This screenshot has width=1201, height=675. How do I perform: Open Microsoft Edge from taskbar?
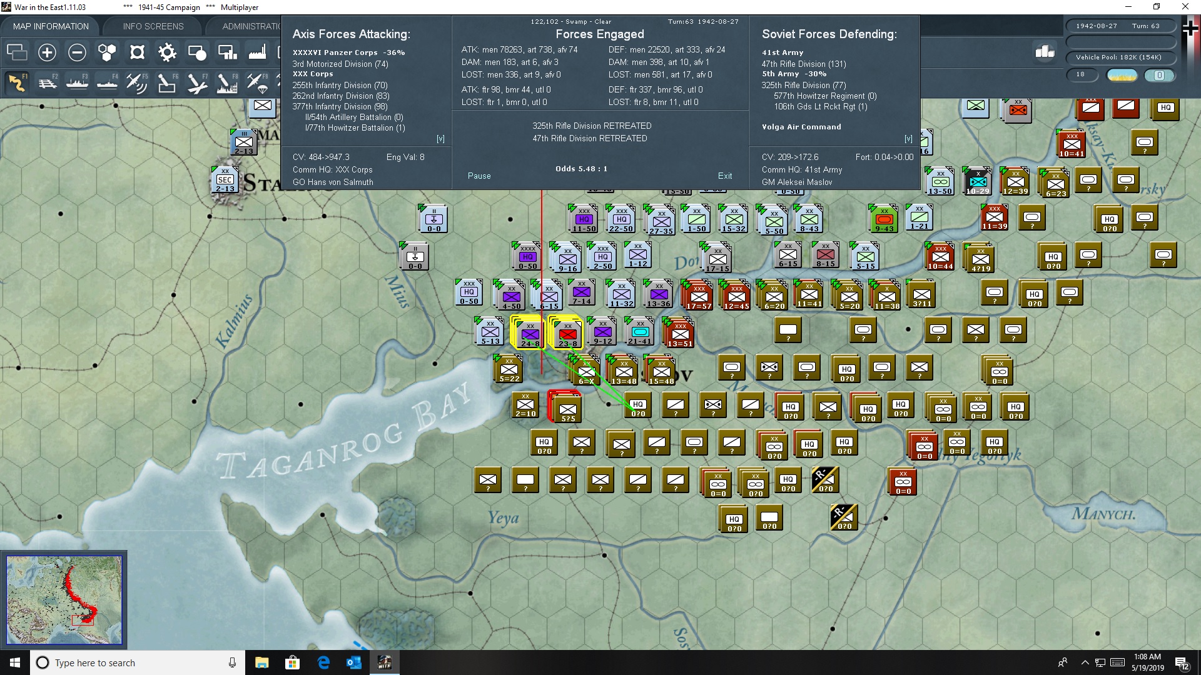click(x=323, y=662)
